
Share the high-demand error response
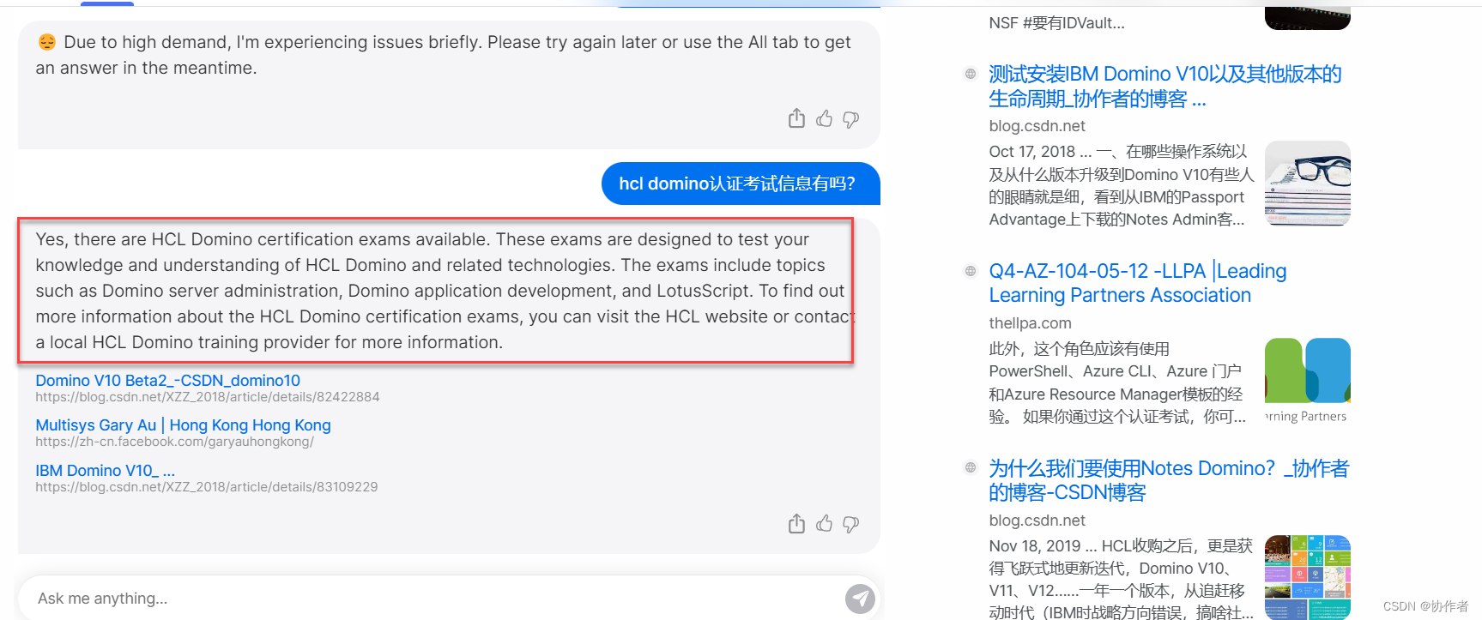[796, 118]
